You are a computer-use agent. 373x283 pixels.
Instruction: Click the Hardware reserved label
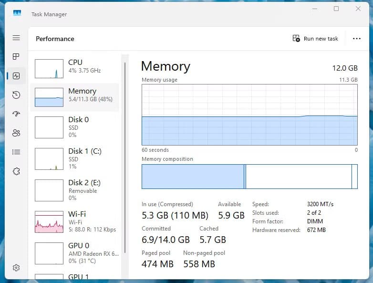276,230
